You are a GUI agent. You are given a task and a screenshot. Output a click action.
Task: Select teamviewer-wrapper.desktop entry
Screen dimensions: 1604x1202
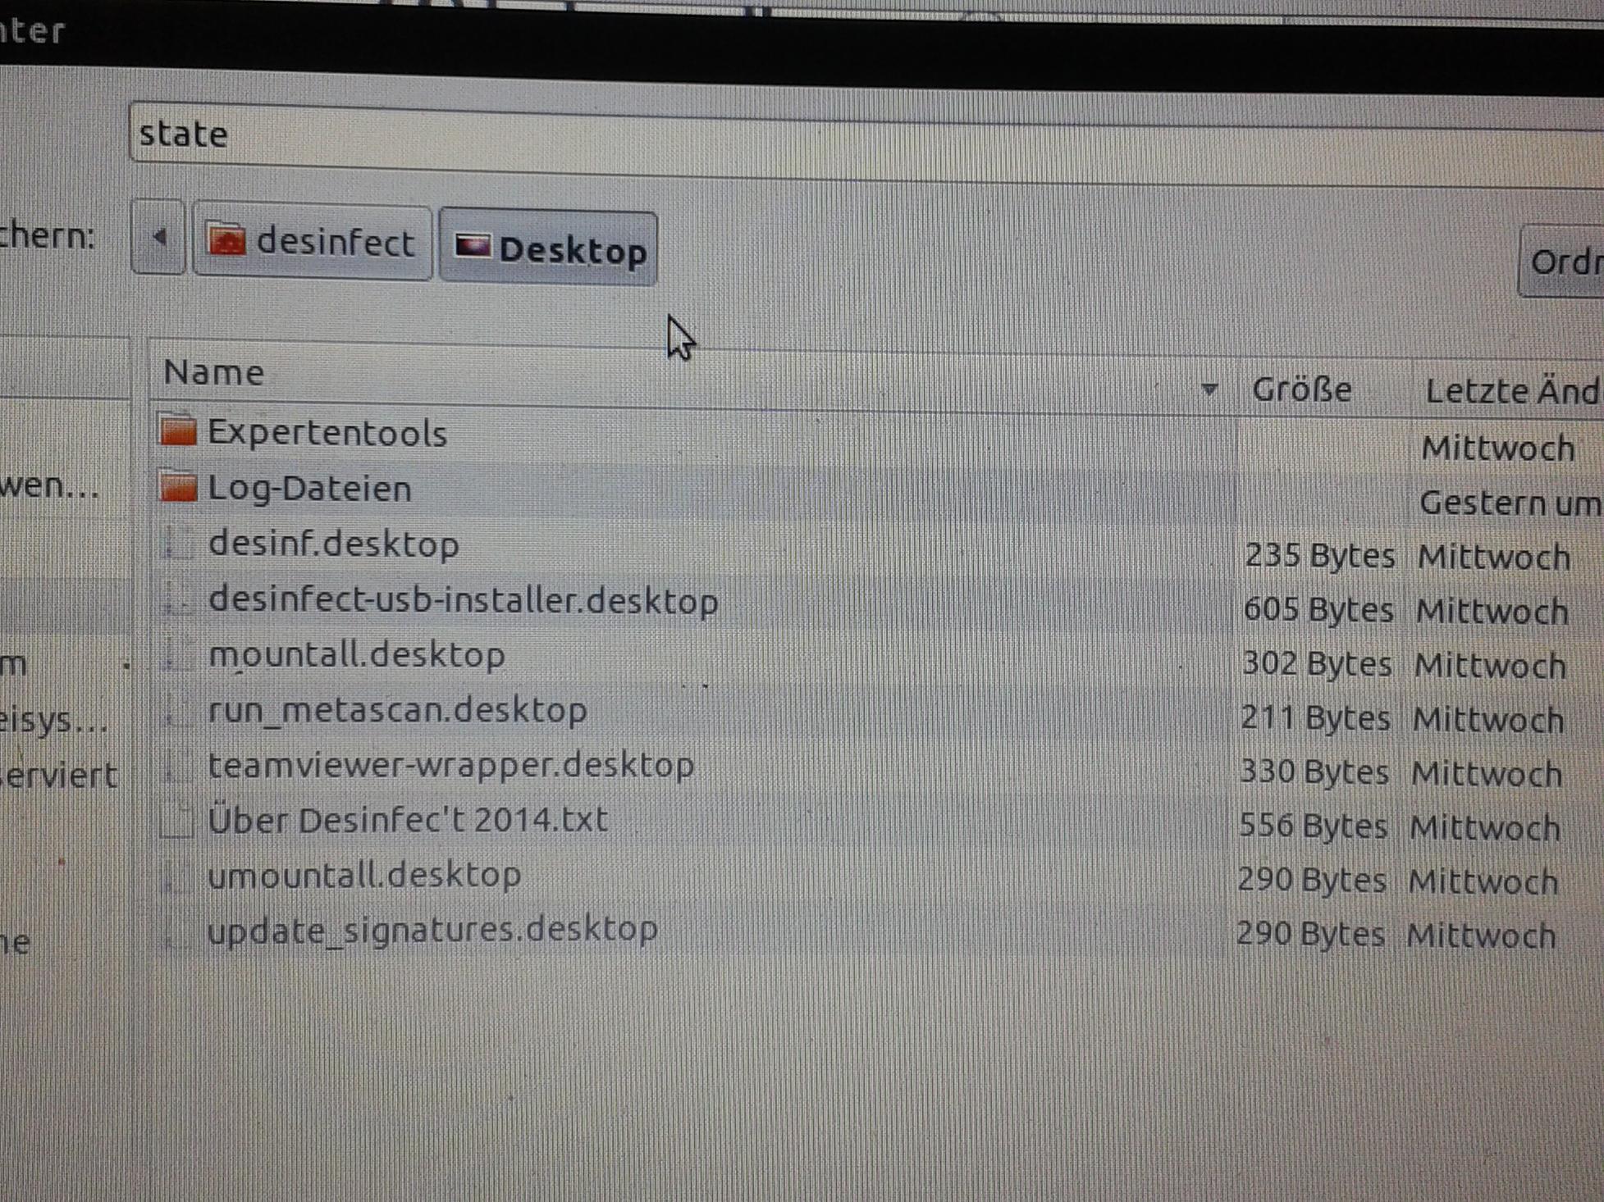(x=451, y=765)
